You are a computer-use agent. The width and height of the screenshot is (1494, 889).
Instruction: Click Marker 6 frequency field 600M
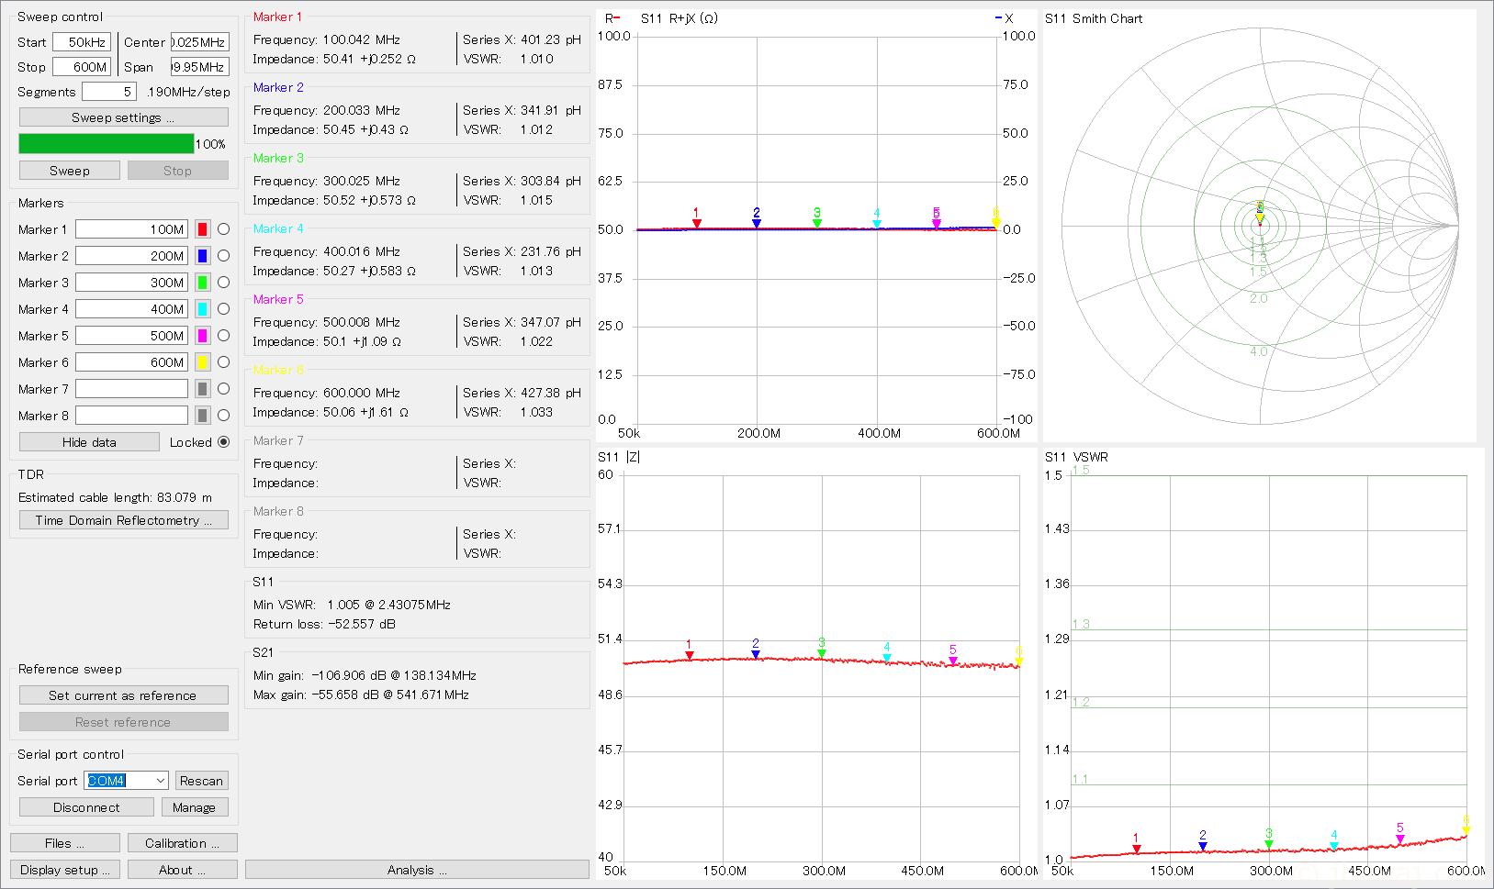click(131, 362)
